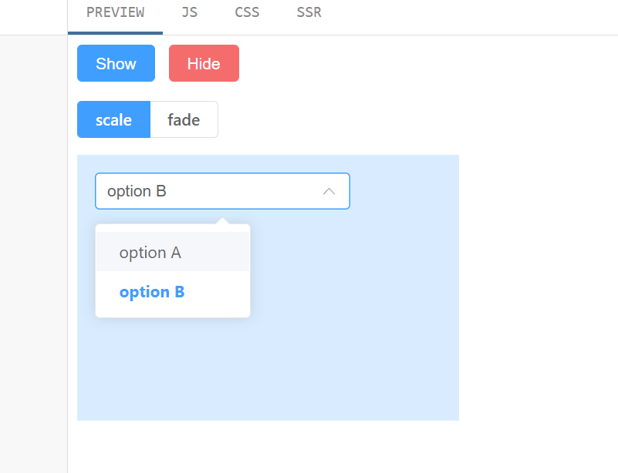Click the light blue demo container background
The height and width of the screenshot is (473, 618).
386,362
